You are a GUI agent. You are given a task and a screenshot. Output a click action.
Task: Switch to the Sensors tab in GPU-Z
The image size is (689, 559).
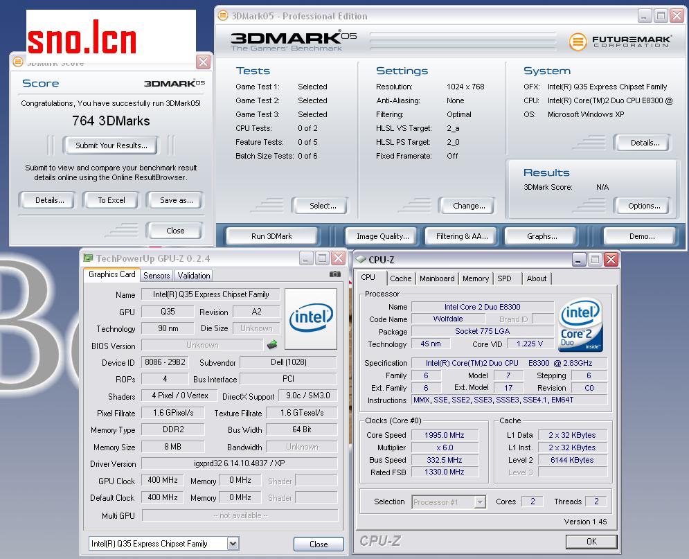coord(156,276)
